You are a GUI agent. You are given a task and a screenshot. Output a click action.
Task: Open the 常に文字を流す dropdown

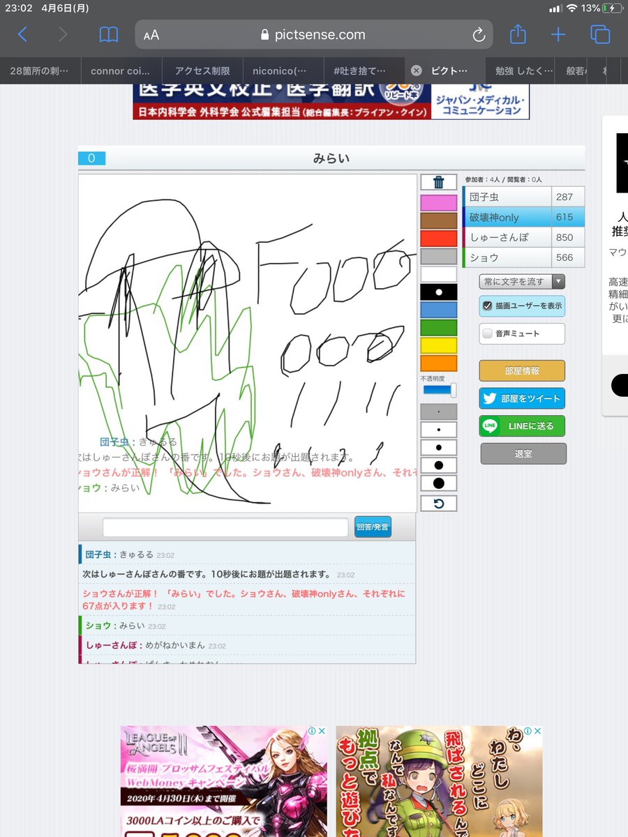(x=522, y=282)
